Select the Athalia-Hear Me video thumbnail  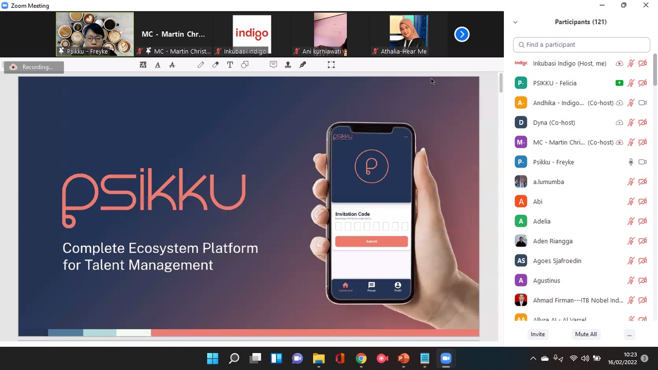pos(409,34)
